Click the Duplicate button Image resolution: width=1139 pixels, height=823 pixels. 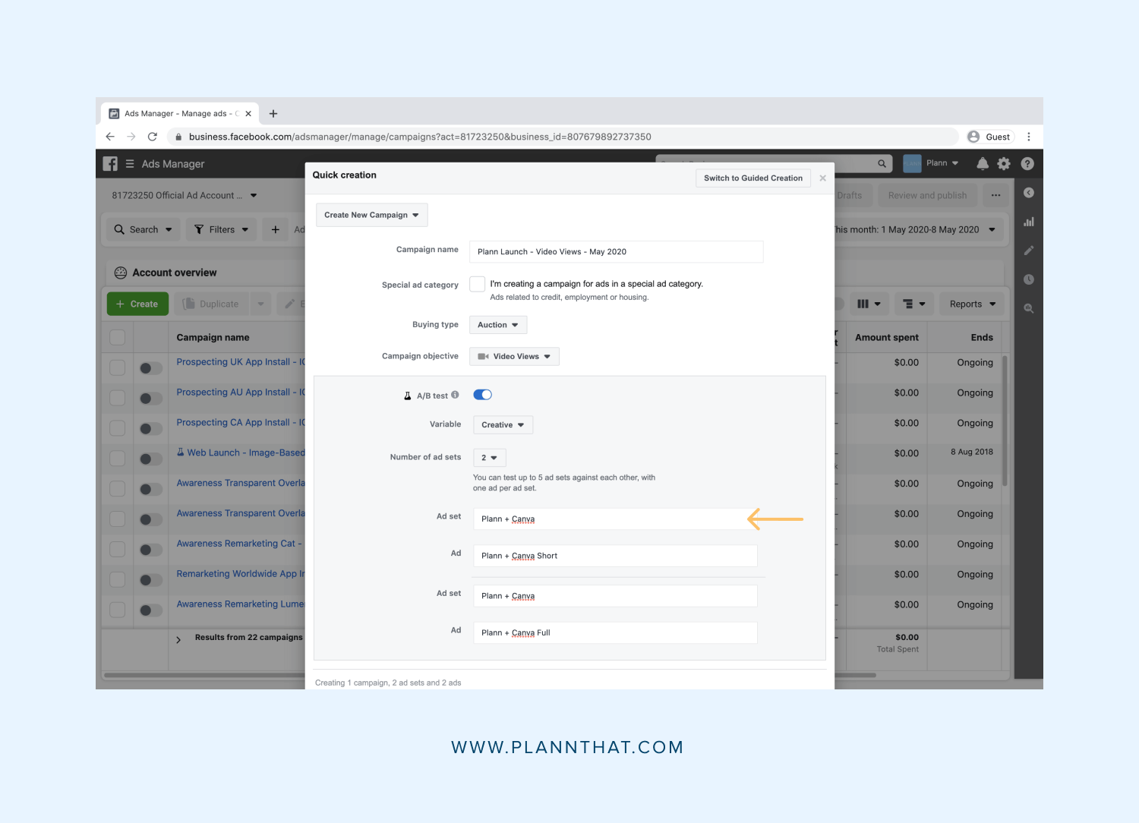(x=211, y=304)
